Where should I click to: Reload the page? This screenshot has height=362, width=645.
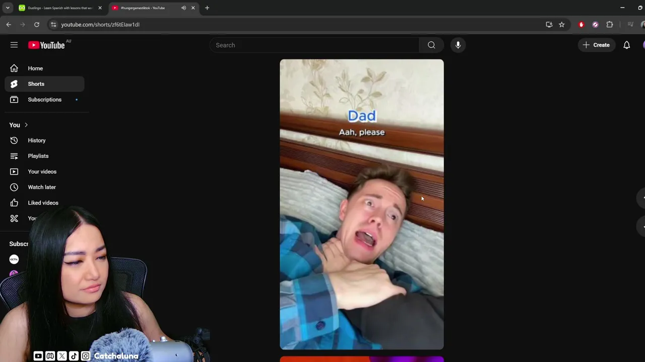pos(37,24)
